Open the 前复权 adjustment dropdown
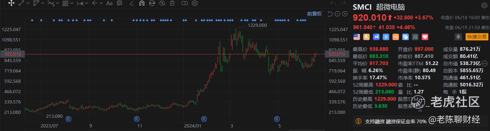 coord(314,14)
